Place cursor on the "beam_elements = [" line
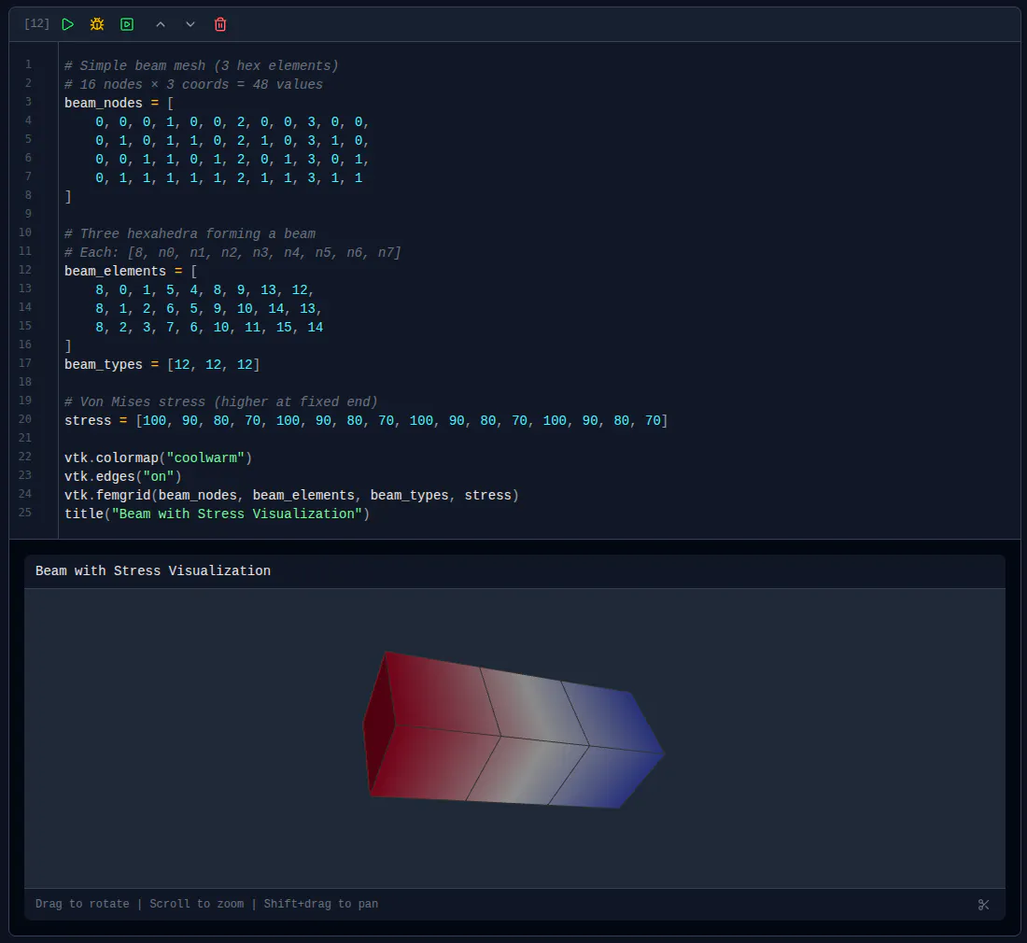The image size is (1027, 943). [x=131, y=271]
